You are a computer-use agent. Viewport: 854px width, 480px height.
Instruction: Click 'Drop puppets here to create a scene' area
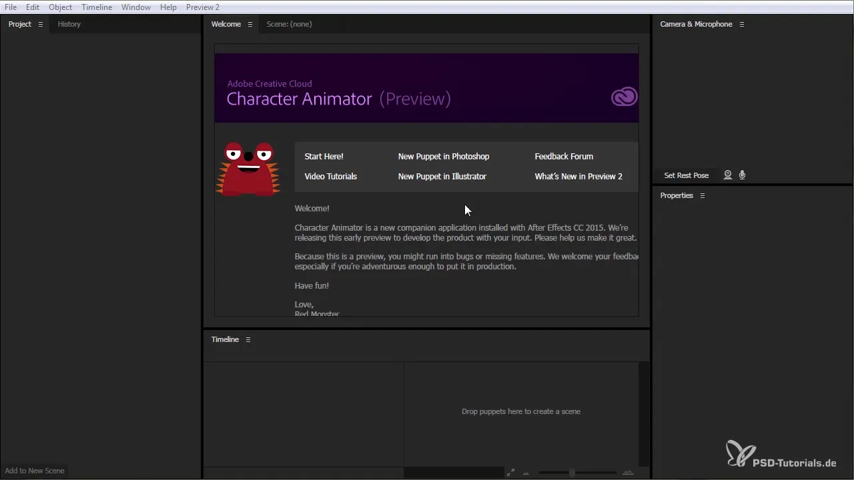click(521, 411)
